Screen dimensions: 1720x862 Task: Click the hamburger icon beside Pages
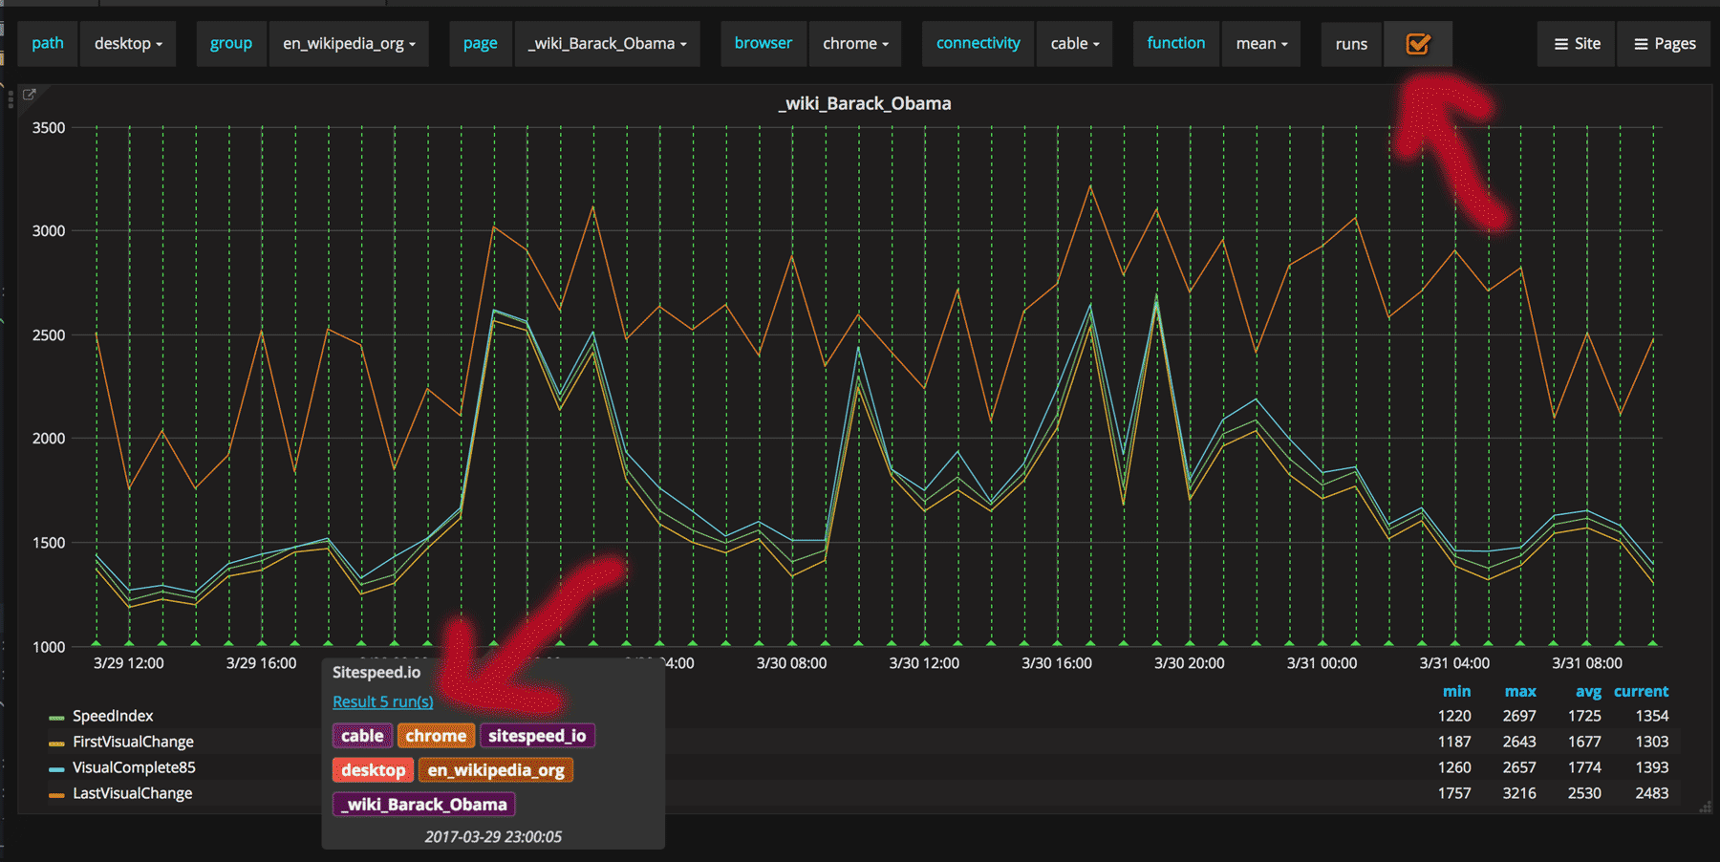coord(1641,44)
